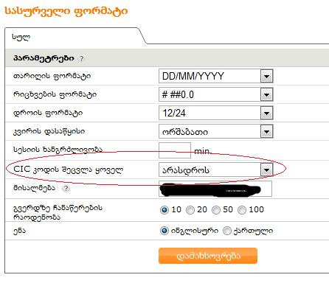Open the არასდროს CIC code change dropdown
329x286 pixels.
[x=216, y=170]
